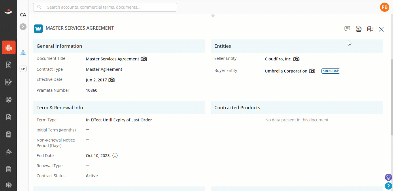Click the crown icon beside agreement title

point(38,29)
